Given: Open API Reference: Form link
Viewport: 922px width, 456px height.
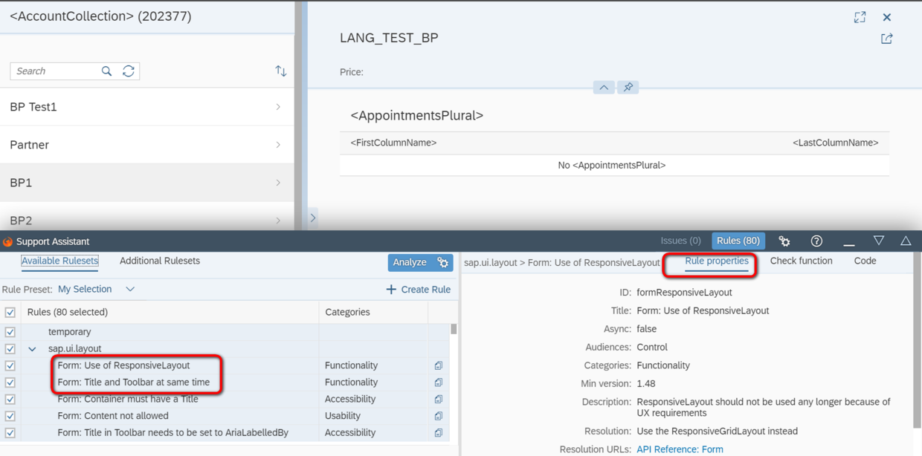Looking at the screenshot, I should click(680, 449).
